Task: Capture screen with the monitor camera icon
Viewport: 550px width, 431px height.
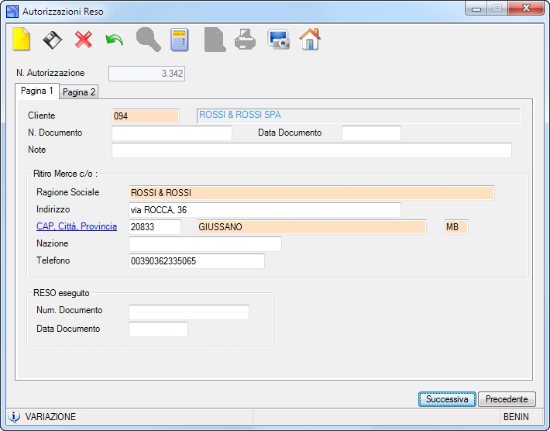Action: click(x=279, y=40)
